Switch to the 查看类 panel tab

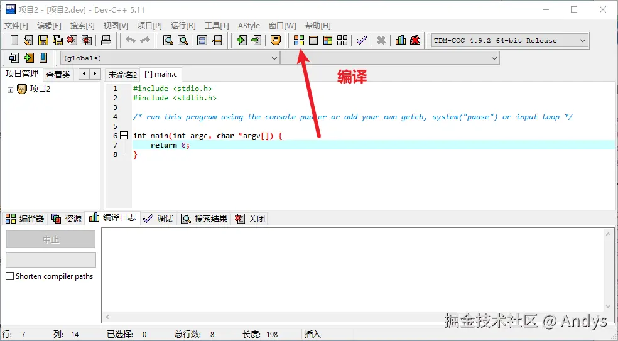tap(58, 75)
